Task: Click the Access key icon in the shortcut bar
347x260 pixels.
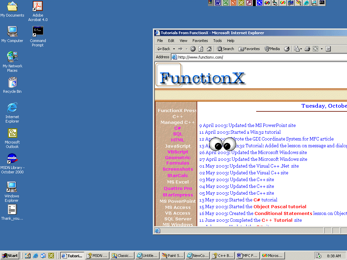Action: pos(249,3)
